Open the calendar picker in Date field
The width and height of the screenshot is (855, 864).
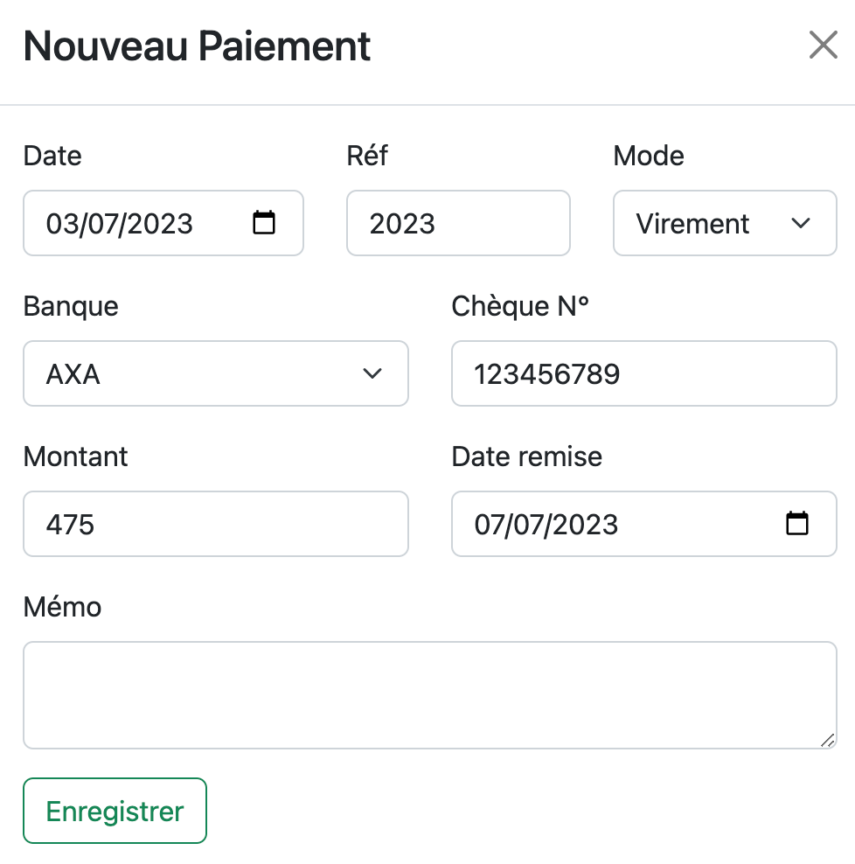264,223
